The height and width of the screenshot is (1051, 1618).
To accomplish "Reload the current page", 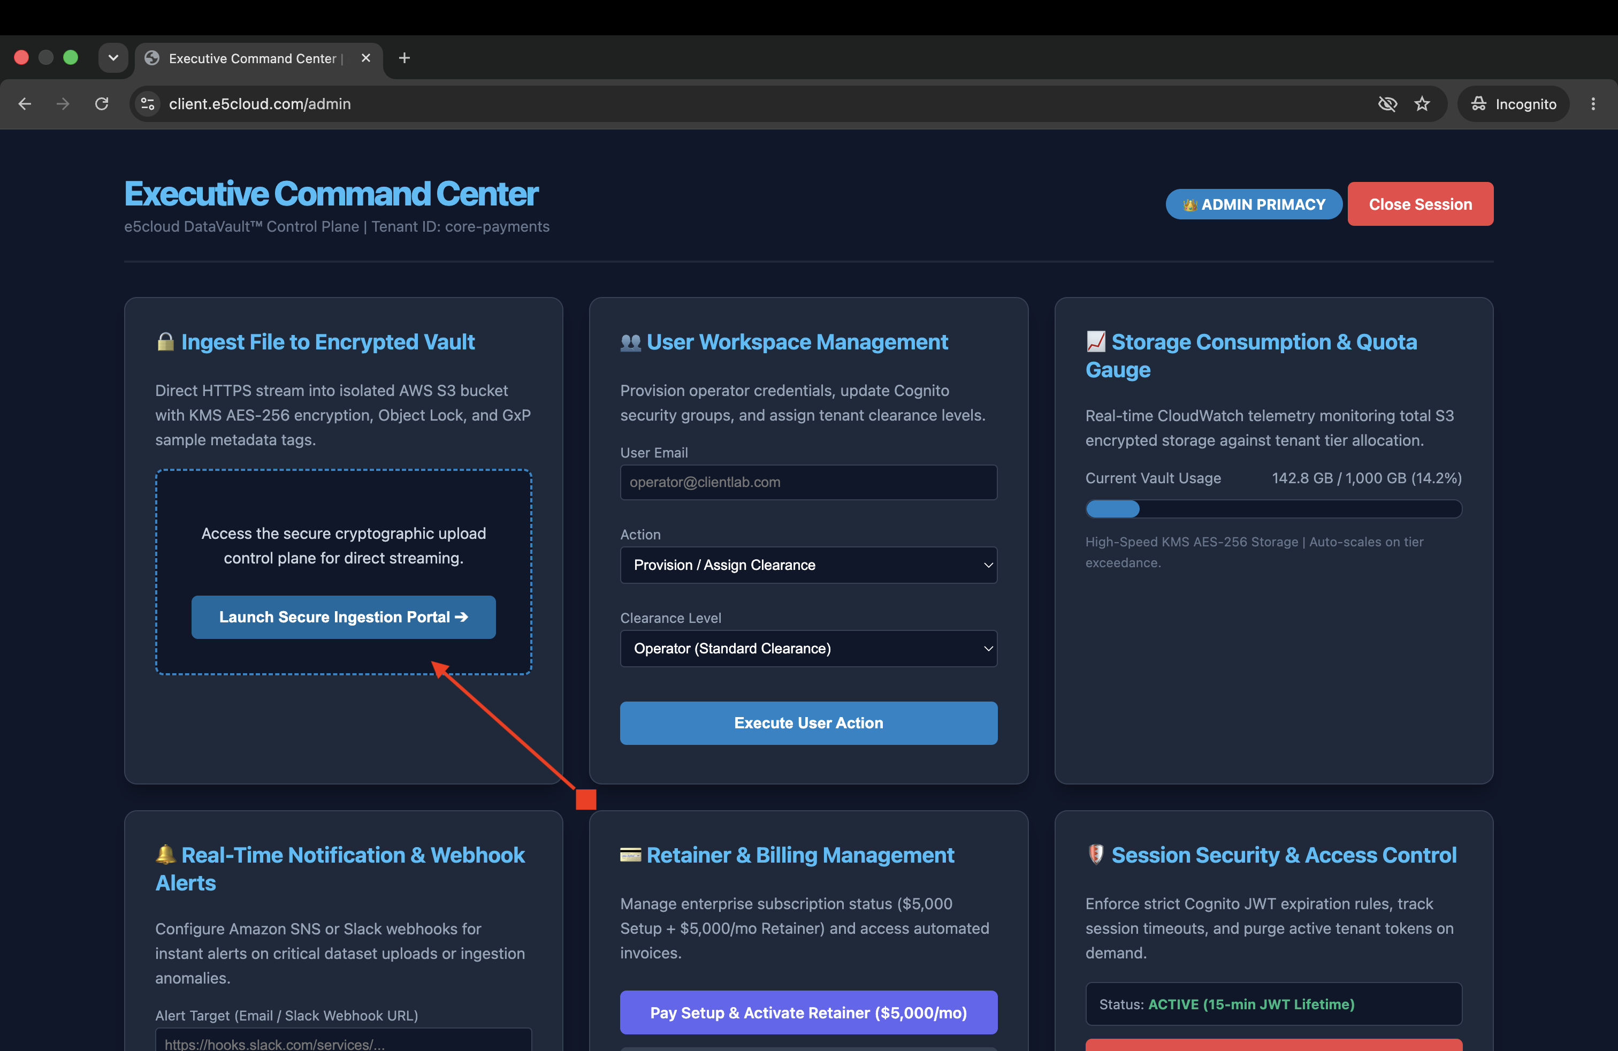I will pos(101,104).
